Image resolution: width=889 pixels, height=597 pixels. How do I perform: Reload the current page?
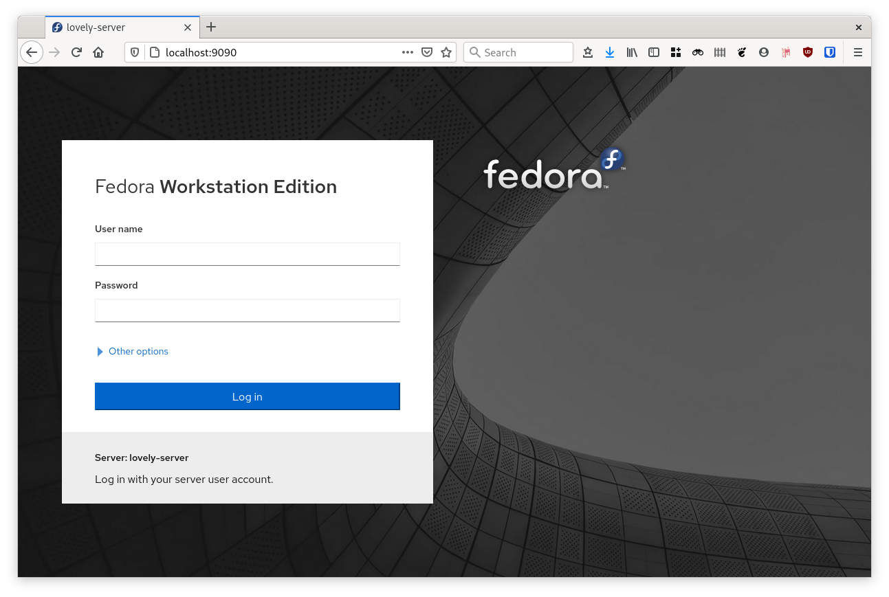pyautogui.click(x=76, y=52)
